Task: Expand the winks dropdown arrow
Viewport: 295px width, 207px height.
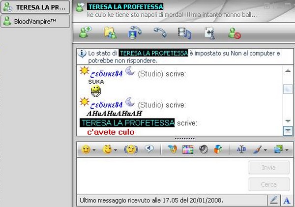Action: coord(116,150)
